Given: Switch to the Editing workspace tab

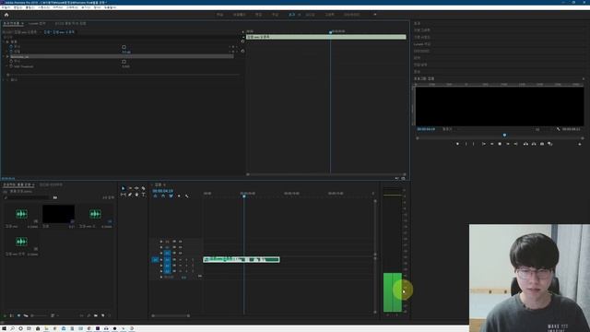Looking at the screenshot, I should click(x=258, y=15).
